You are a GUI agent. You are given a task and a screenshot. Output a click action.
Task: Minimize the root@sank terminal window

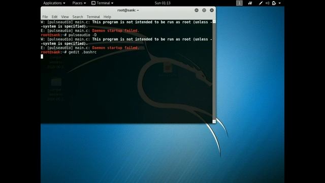tap(197, 10)
